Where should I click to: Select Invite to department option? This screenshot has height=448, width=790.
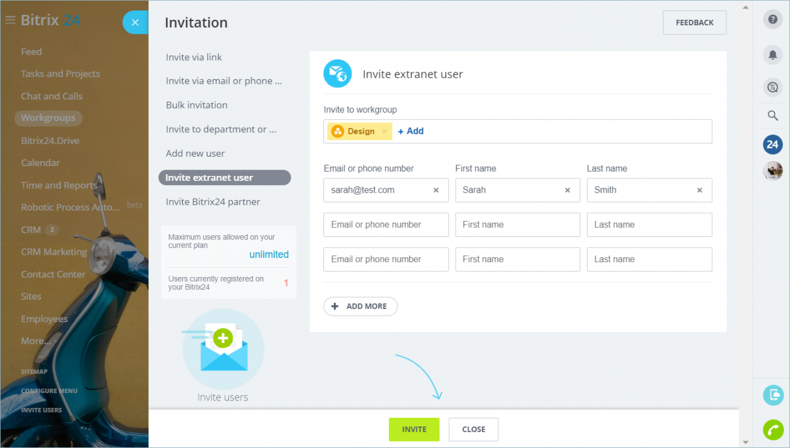point(221,129)
